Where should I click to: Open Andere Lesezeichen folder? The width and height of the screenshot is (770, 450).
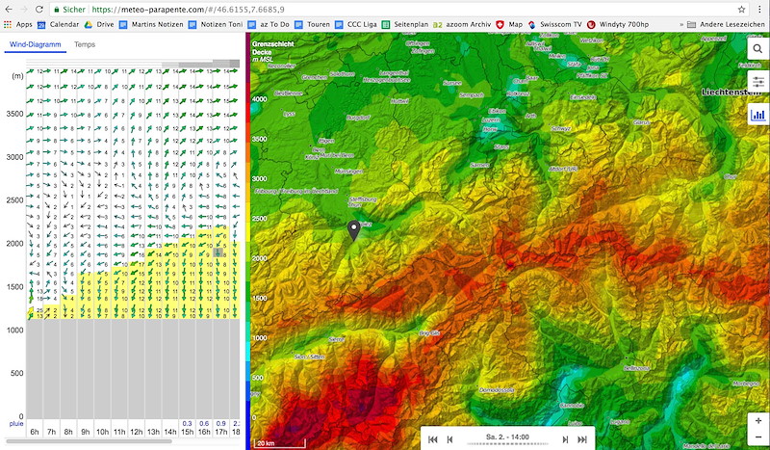726,24
